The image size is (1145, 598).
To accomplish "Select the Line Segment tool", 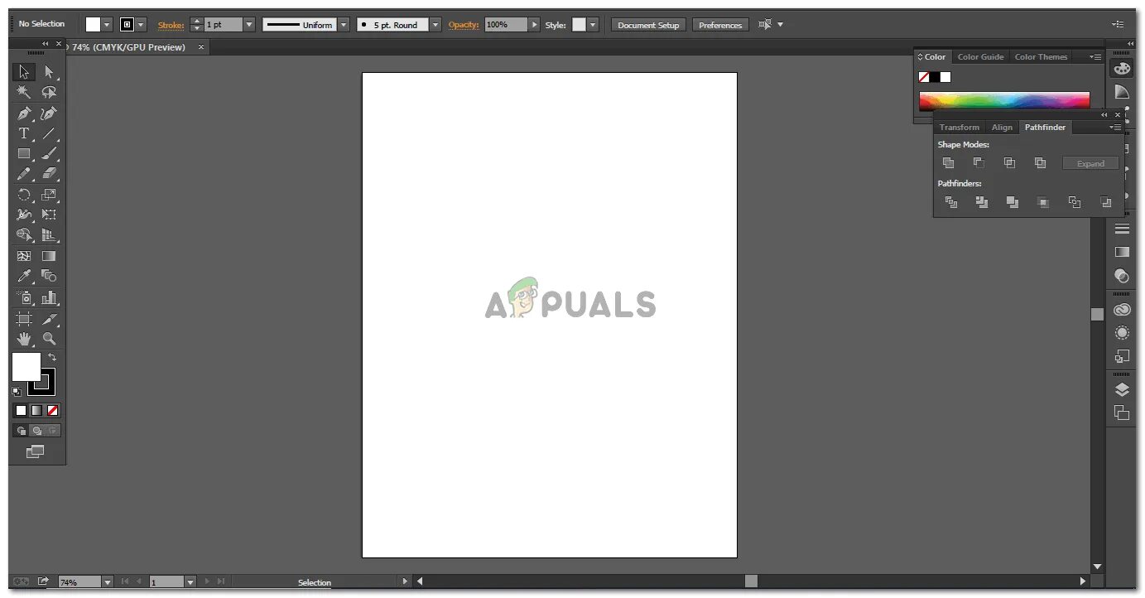I will point(49,133).
